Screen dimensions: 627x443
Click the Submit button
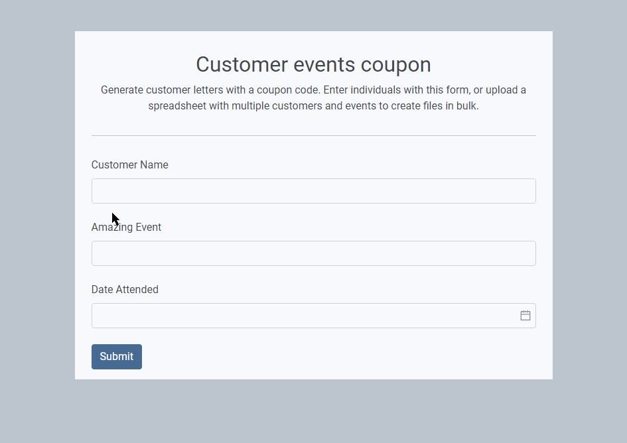click(x=117, y=357)
